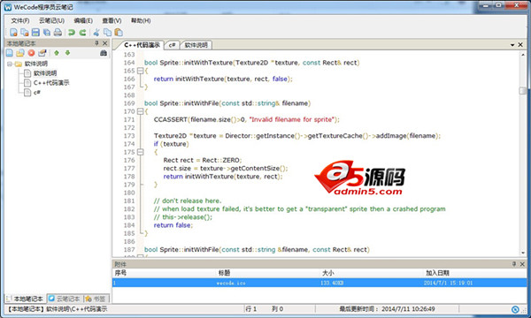Switch to the C++代码演示 editor tab

pos(142,45)
